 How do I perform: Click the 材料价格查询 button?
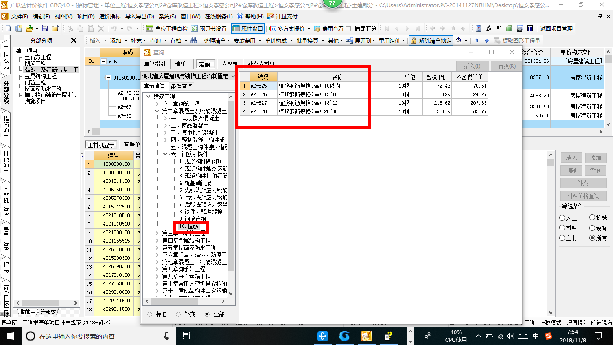click(x=583, y=196)
